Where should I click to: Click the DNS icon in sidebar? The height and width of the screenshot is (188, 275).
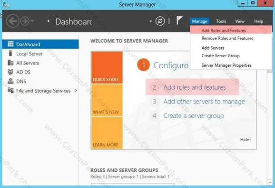[10, 81]
